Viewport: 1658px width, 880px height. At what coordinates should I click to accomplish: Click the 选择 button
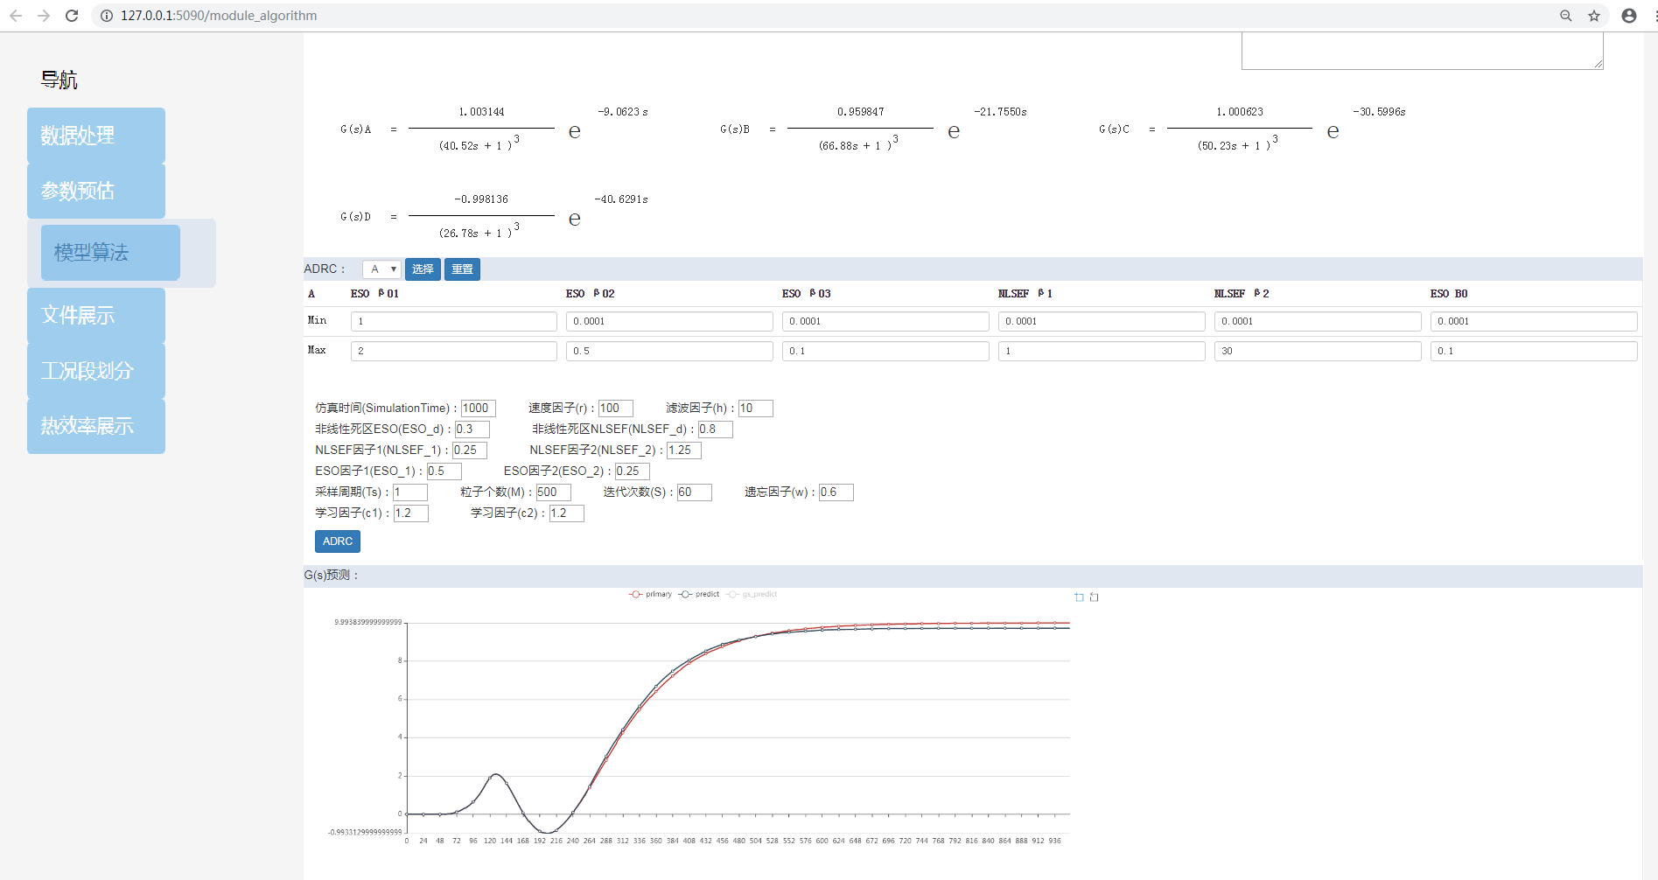(x=423, y=269)
